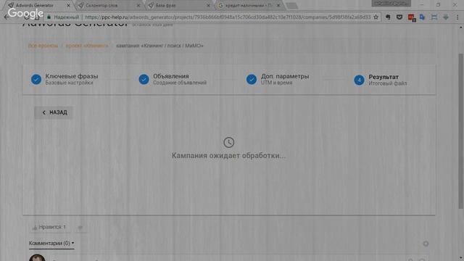The image size is (464, 261).
Task: Close the Adwords Generator tab
Action: 68,5
